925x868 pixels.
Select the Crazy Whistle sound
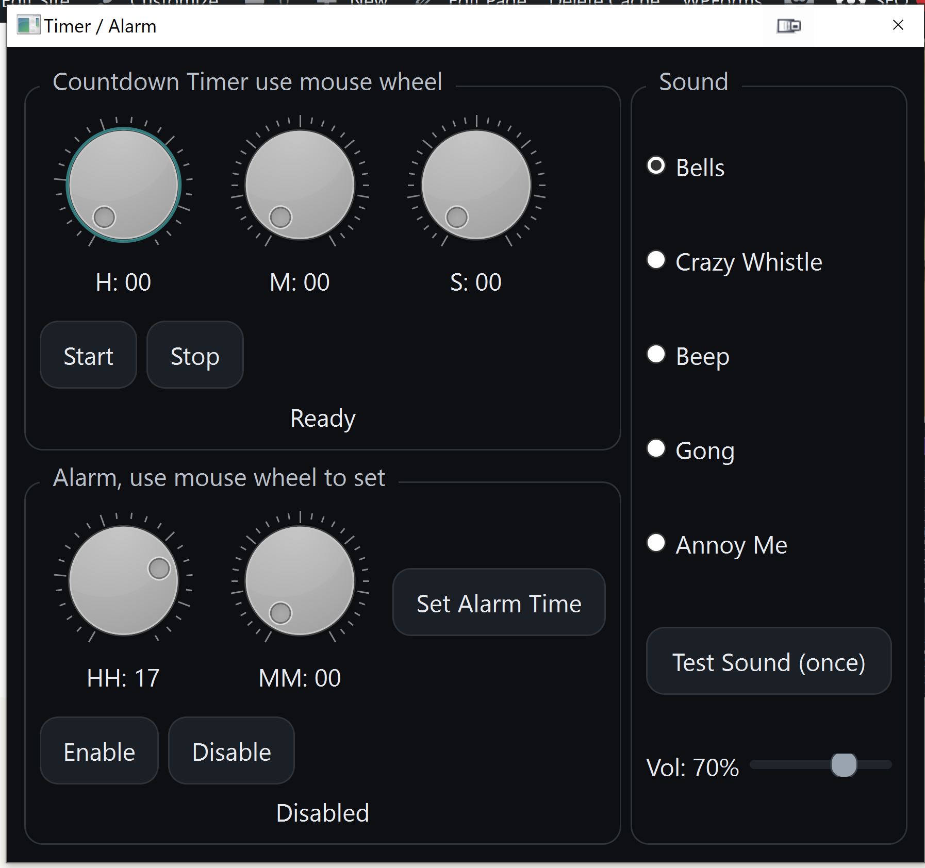click(x=656, y=260)
